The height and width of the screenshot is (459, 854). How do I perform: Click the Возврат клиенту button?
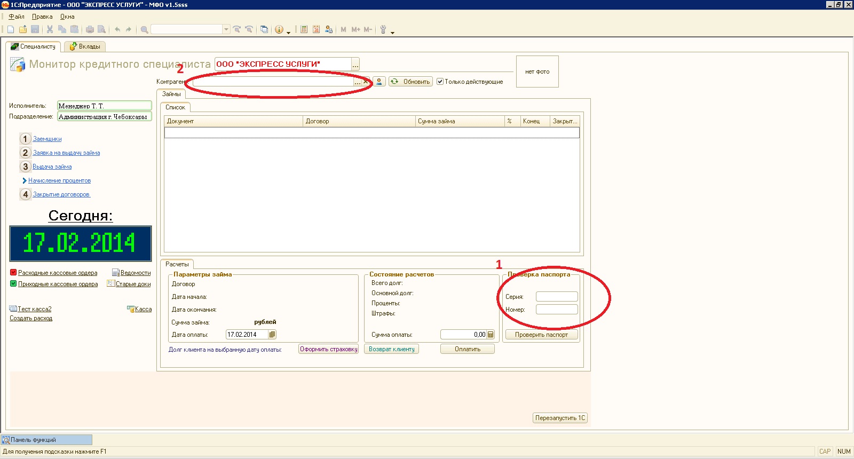pos(392,349)
